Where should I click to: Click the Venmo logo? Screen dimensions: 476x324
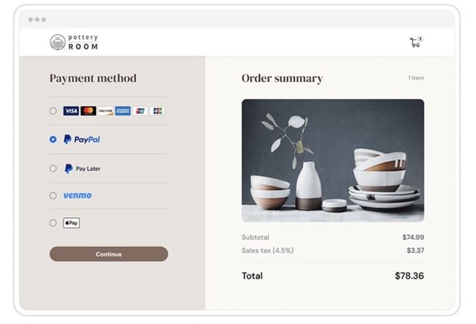tap(78, 195)
